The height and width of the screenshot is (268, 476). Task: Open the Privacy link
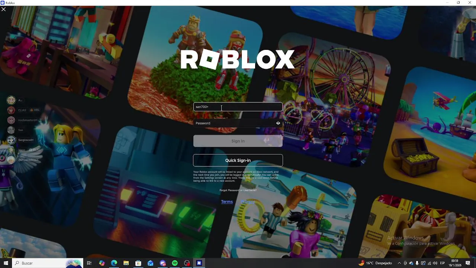248,202
